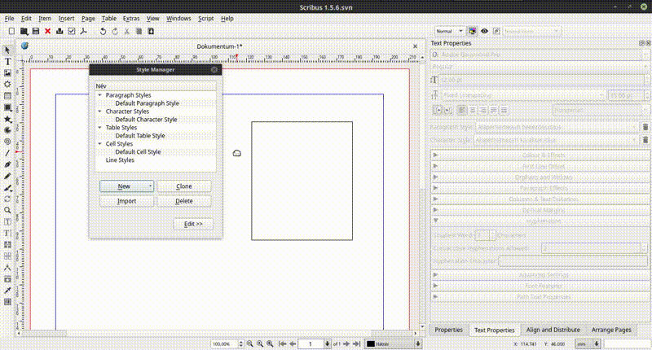Collapse the Paragraph Styles tree group
The image size is (652, 350).
pos(99,95)
